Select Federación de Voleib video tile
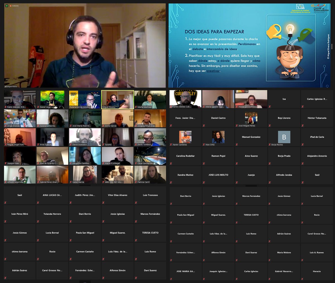This screenshot has height=283, width=335. 85,99
